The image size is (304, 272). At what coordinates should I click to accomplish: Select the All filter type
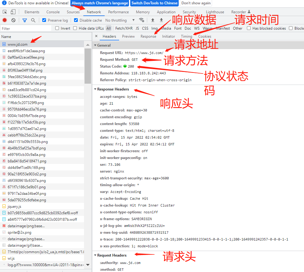click(109, 28)
